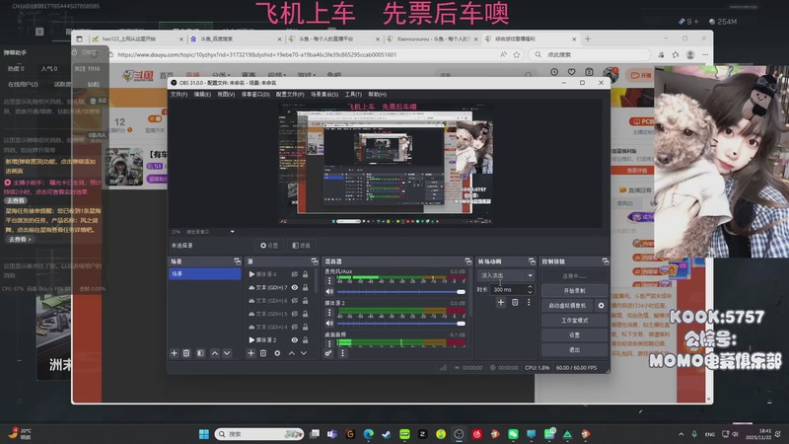789x444 pixels.
Task: Click 开始录制 start recording button
Action: point(574,290)
